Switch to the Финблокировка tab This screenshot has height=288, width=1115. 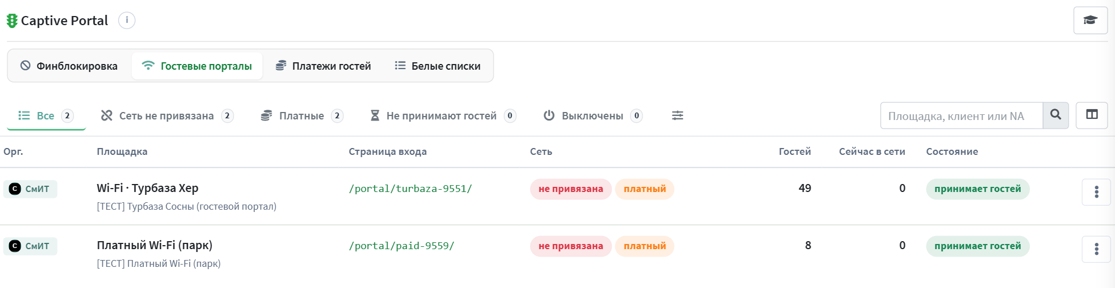tap(69, 66)
